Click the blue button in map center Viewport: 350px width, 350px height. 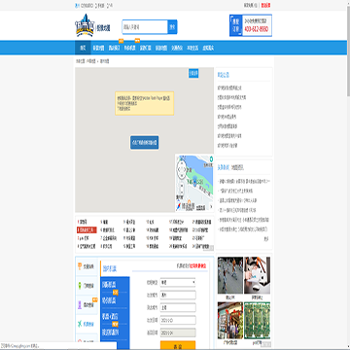tap(145, 143)
